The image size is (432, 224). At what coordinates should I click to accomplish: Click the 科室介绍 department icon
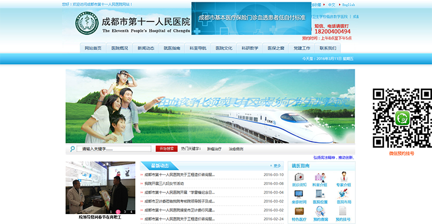click(x=320, y=177)
